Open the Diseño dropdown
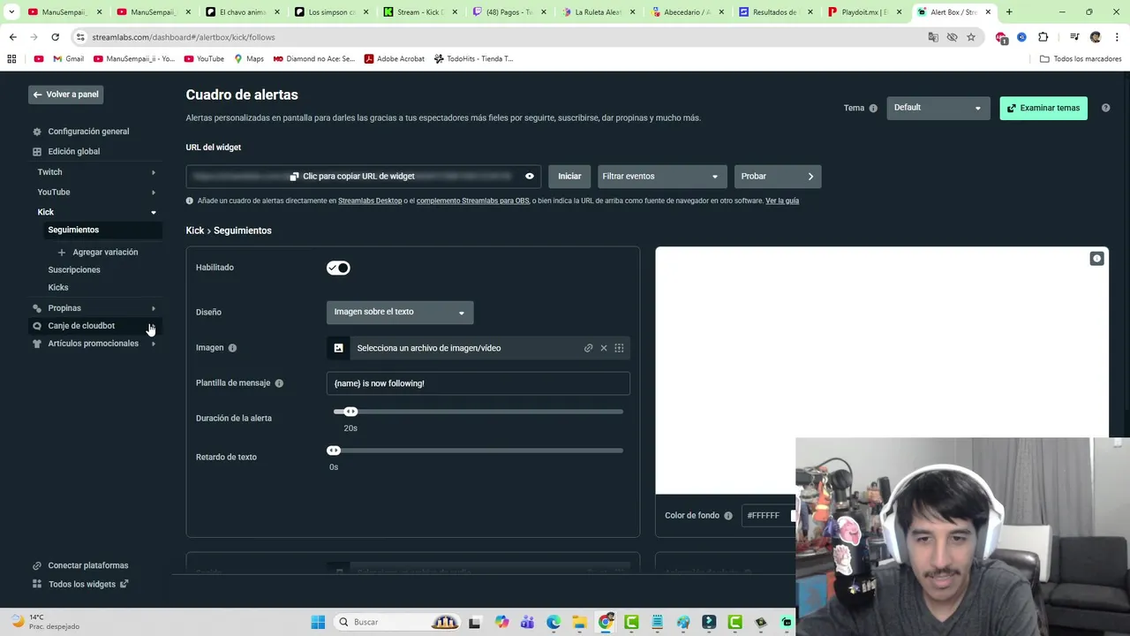 tap(400, 312)
